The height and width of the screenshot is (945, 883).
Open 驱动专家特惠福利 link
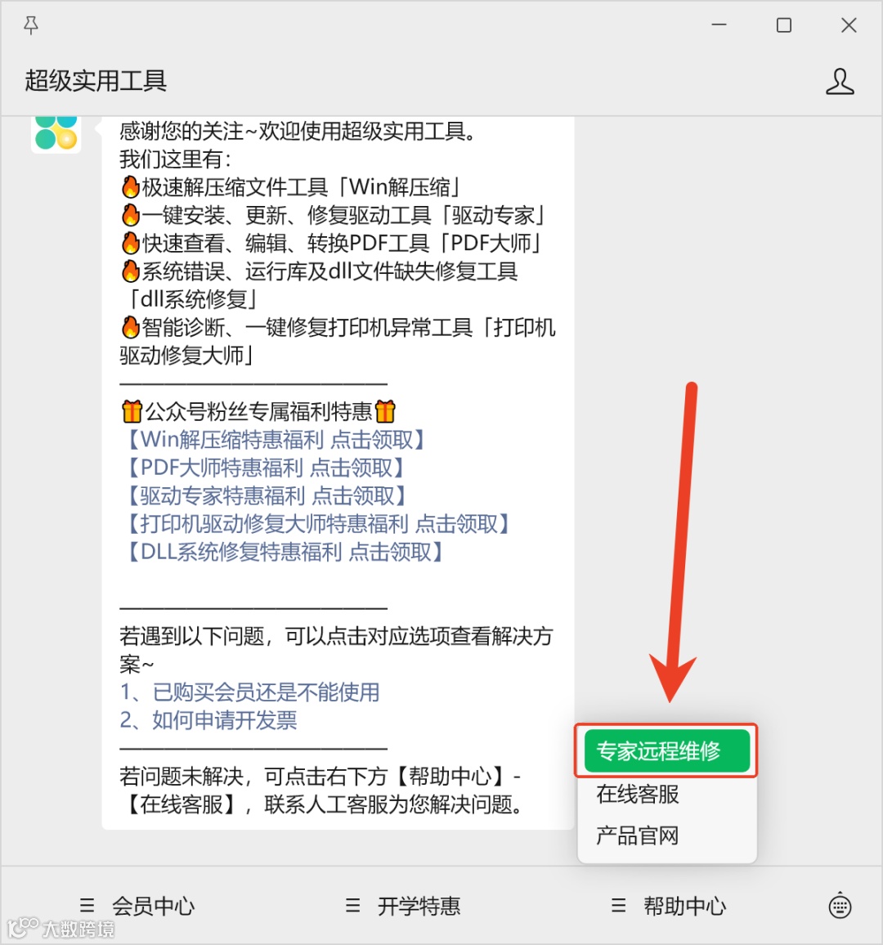(267, 495)
